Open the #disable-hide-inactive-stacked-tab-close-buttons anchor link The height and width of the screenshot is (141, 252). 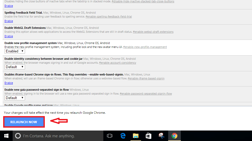click(x=143, y=1)
